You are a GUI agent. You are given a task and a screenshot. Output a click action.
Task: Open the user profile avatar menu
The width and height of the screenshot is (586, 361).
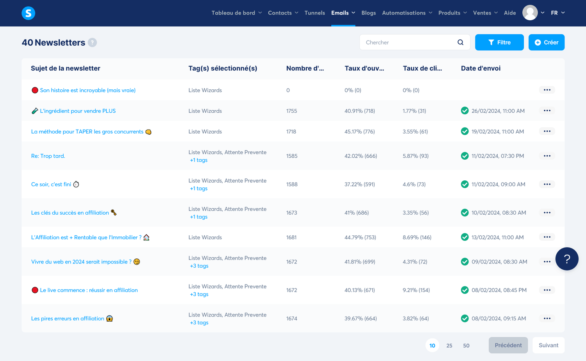click(530, 13)
